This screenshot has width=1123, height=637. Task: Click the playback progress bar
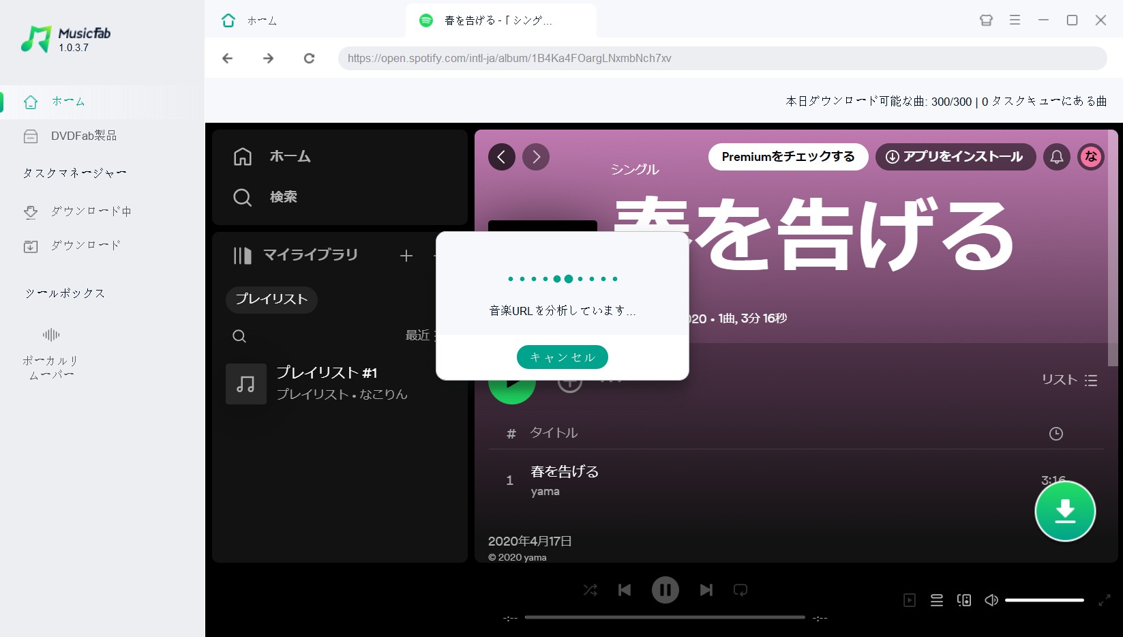pyautogui.click(x=665, y=617)
